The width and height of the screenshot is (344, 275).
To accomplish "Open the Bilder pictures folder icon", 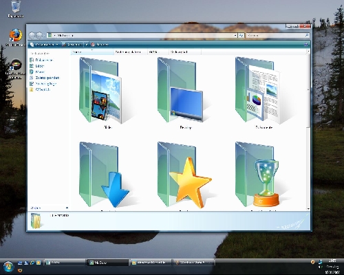I will [x=100, y=90].
